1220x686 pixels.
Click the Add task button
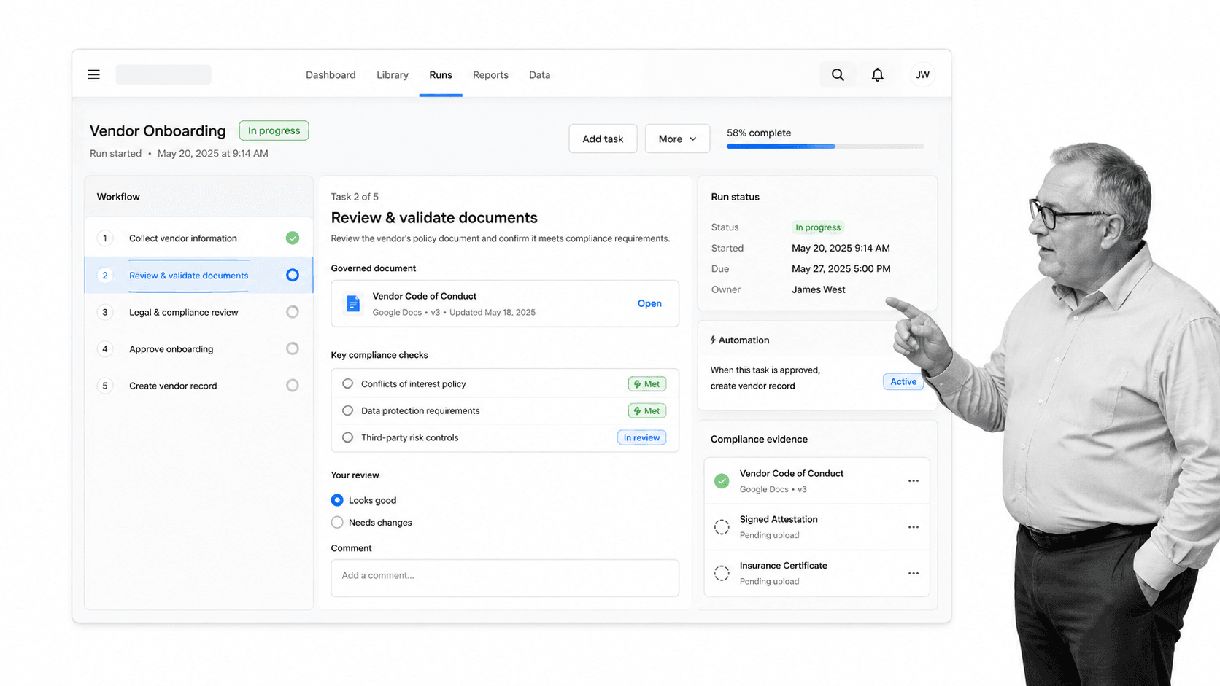click(603, 139)
